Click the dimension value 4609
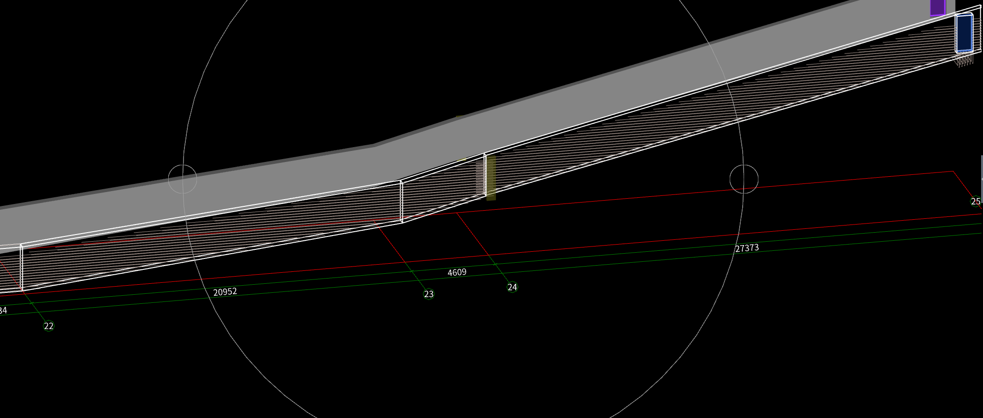The width and height of the screenshot is (983, 418). (457, 272)
